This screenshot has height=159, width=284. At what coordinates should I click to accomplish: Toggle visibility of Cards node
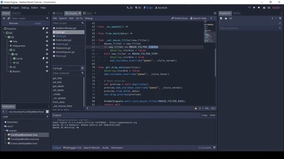click(47, 58)
